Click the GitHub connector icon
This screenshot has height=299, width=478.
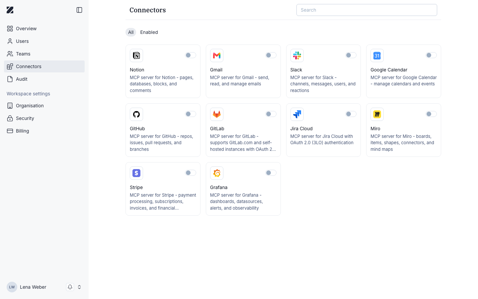[x=136, y=114]
